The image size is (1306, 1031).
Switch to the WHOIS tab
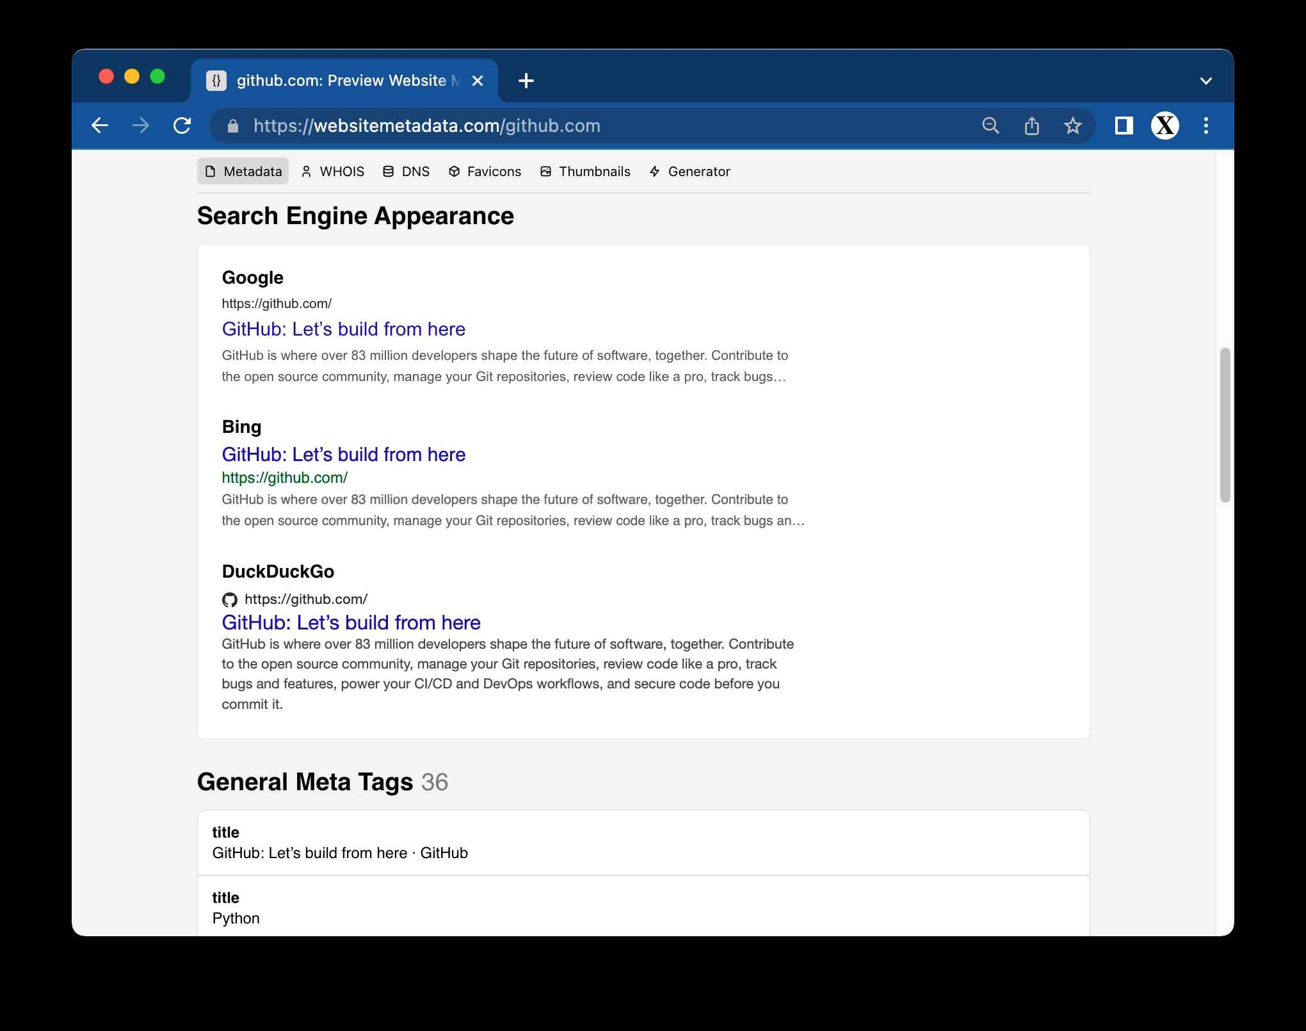333,172
